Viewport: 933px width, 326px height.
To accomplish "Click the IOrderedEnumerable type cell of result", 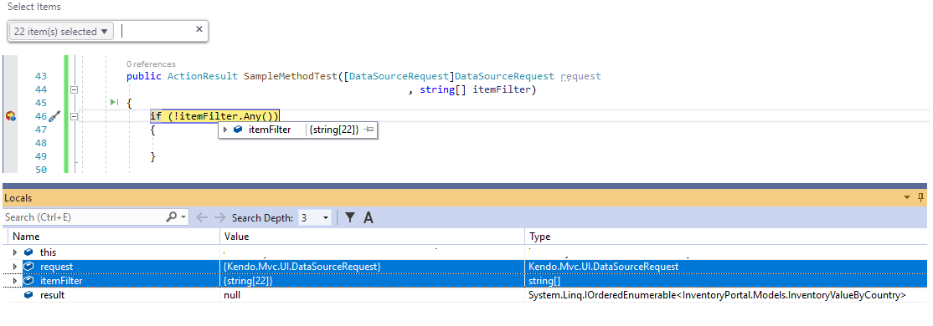I will pos(717,295).
